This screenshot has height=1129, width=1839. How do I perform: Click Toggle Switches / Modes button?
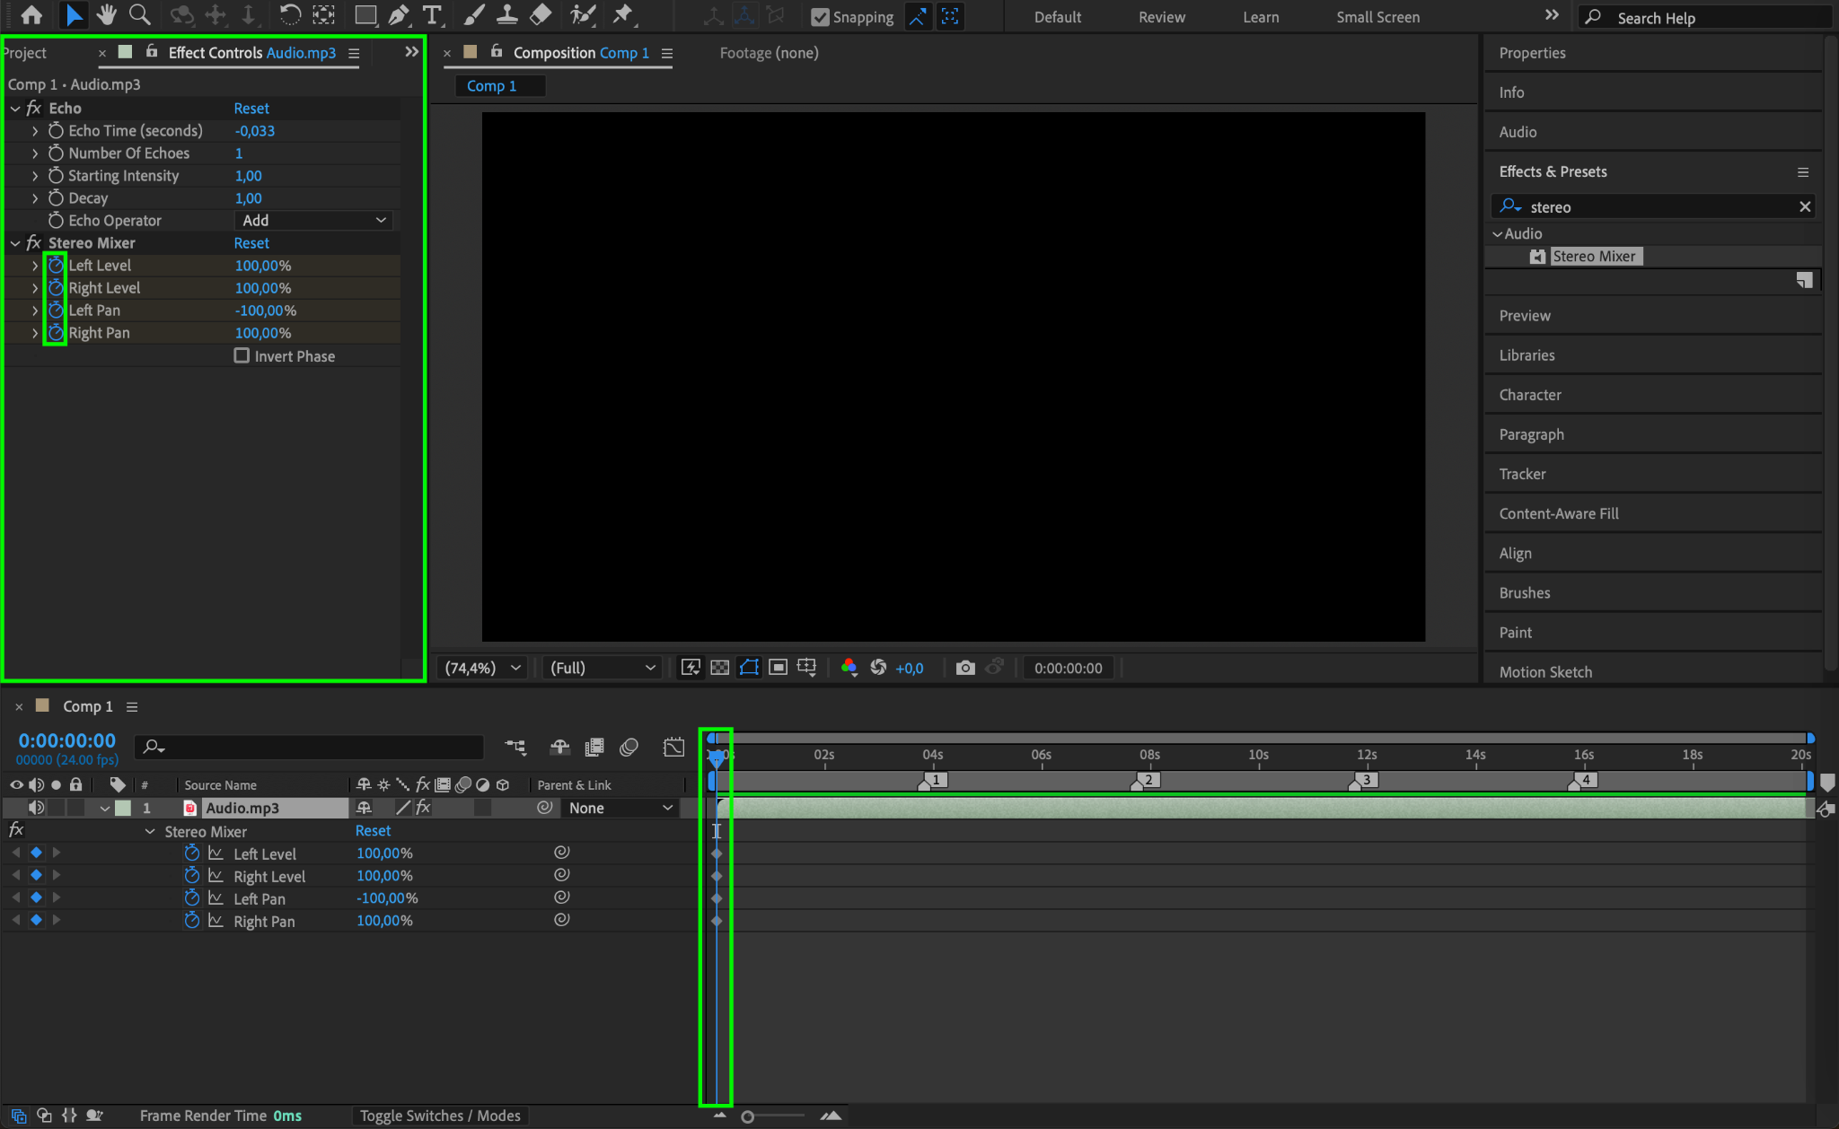(x=440, y=1116)
